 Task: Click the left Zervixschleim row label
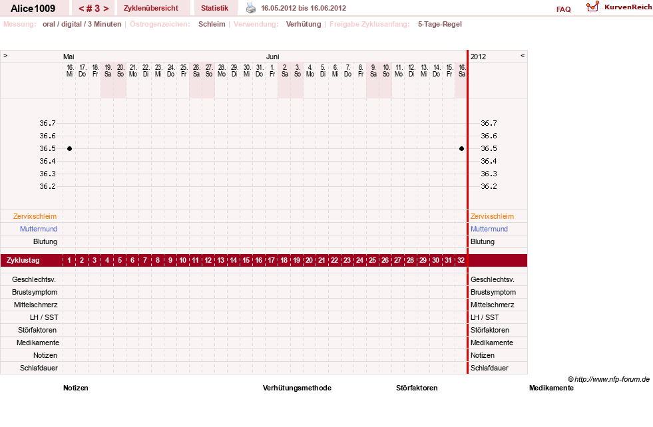tap(35, 216)
